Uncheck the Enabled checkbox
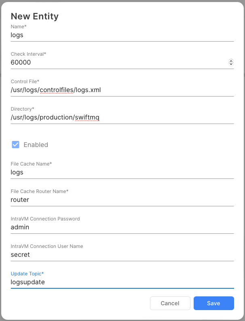Viewport: 245px width, 321px height. click(x=16, y=145)
